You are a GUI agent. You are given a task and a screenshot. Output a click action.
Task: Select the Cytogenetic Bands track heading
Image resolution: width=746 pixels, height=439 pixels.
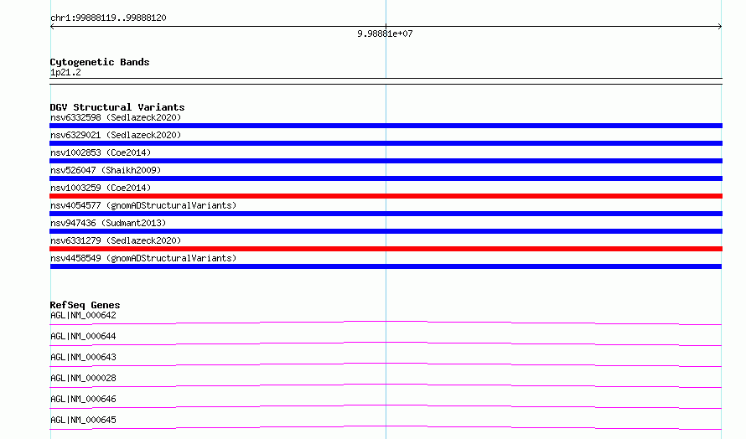click(x=100, y=62)
